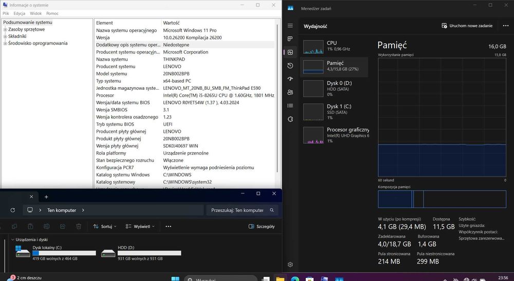Open Details list icon in Task Manager
The width and height of the screenshot is (514, 281).
point(290,106)
